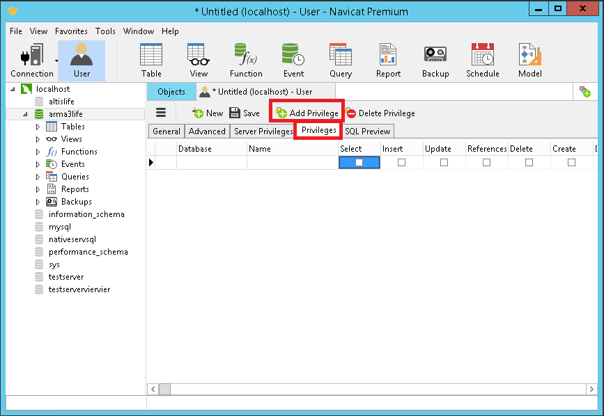The width and height of the screenshot is (604, 416).
Task: Click the horizontal scrollbar right arrow
Action: pyautogui.click(x=591, y=389)
